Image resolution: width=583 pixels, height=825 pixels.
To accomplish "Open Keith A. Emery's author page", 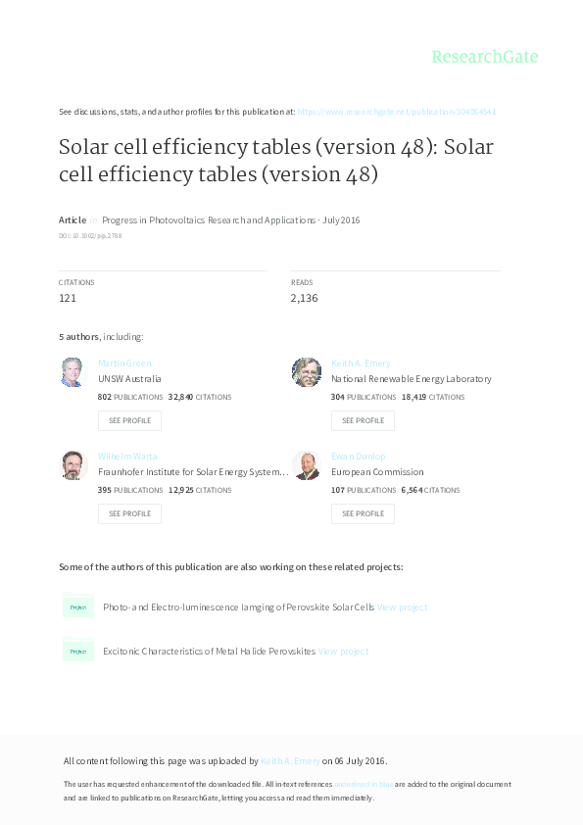I will [363, 363].
